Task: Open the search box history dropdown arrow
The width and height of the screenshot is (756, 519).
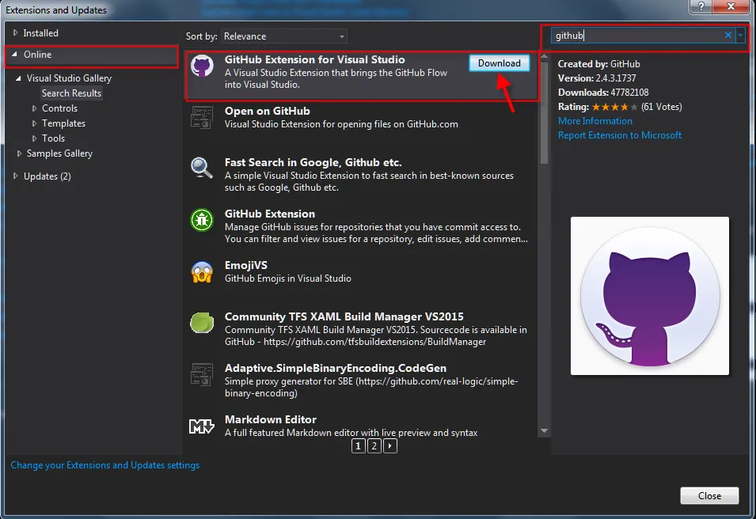Action: click(740, 35)
